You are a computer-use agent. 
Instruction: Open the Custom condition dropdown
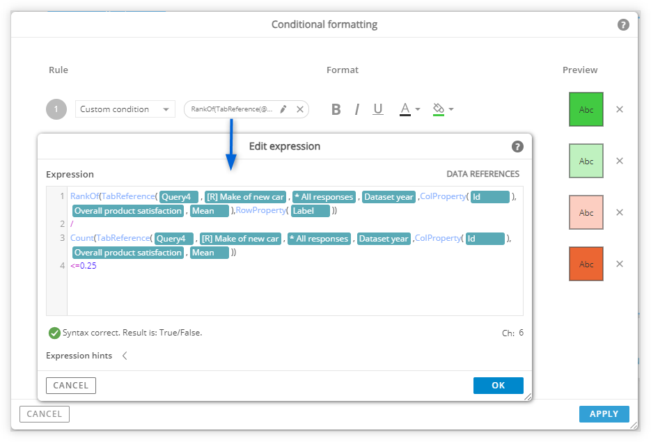click(125, 109)
